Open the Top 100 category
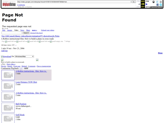Screen dimensions: 164x123 (x=5, y=36)
